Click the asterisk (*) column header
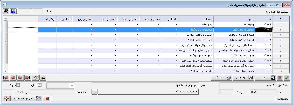 pyautogui.click(x=281, y=19)
